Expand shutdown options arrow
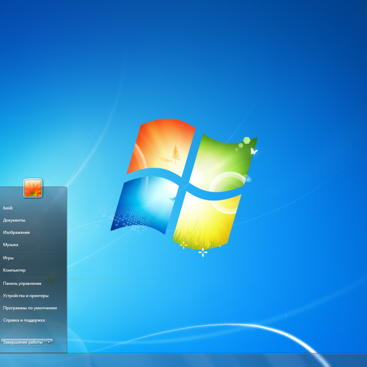 point(49,342)
